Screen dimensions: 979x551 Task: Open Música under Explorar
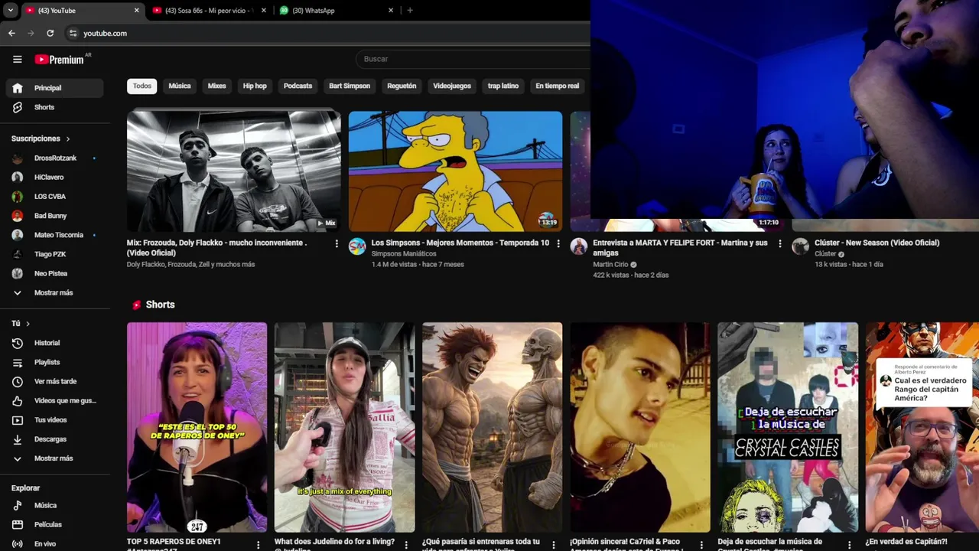point(54,505)
